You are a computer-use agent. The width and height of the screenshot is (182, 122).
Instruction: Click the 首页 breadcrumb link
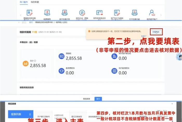[31, 22]
